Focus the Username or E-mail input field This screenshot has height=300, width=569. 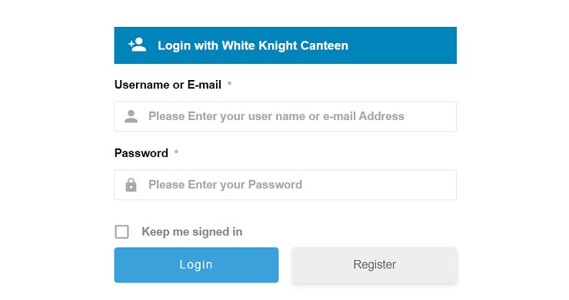click(x=285, y=117)
